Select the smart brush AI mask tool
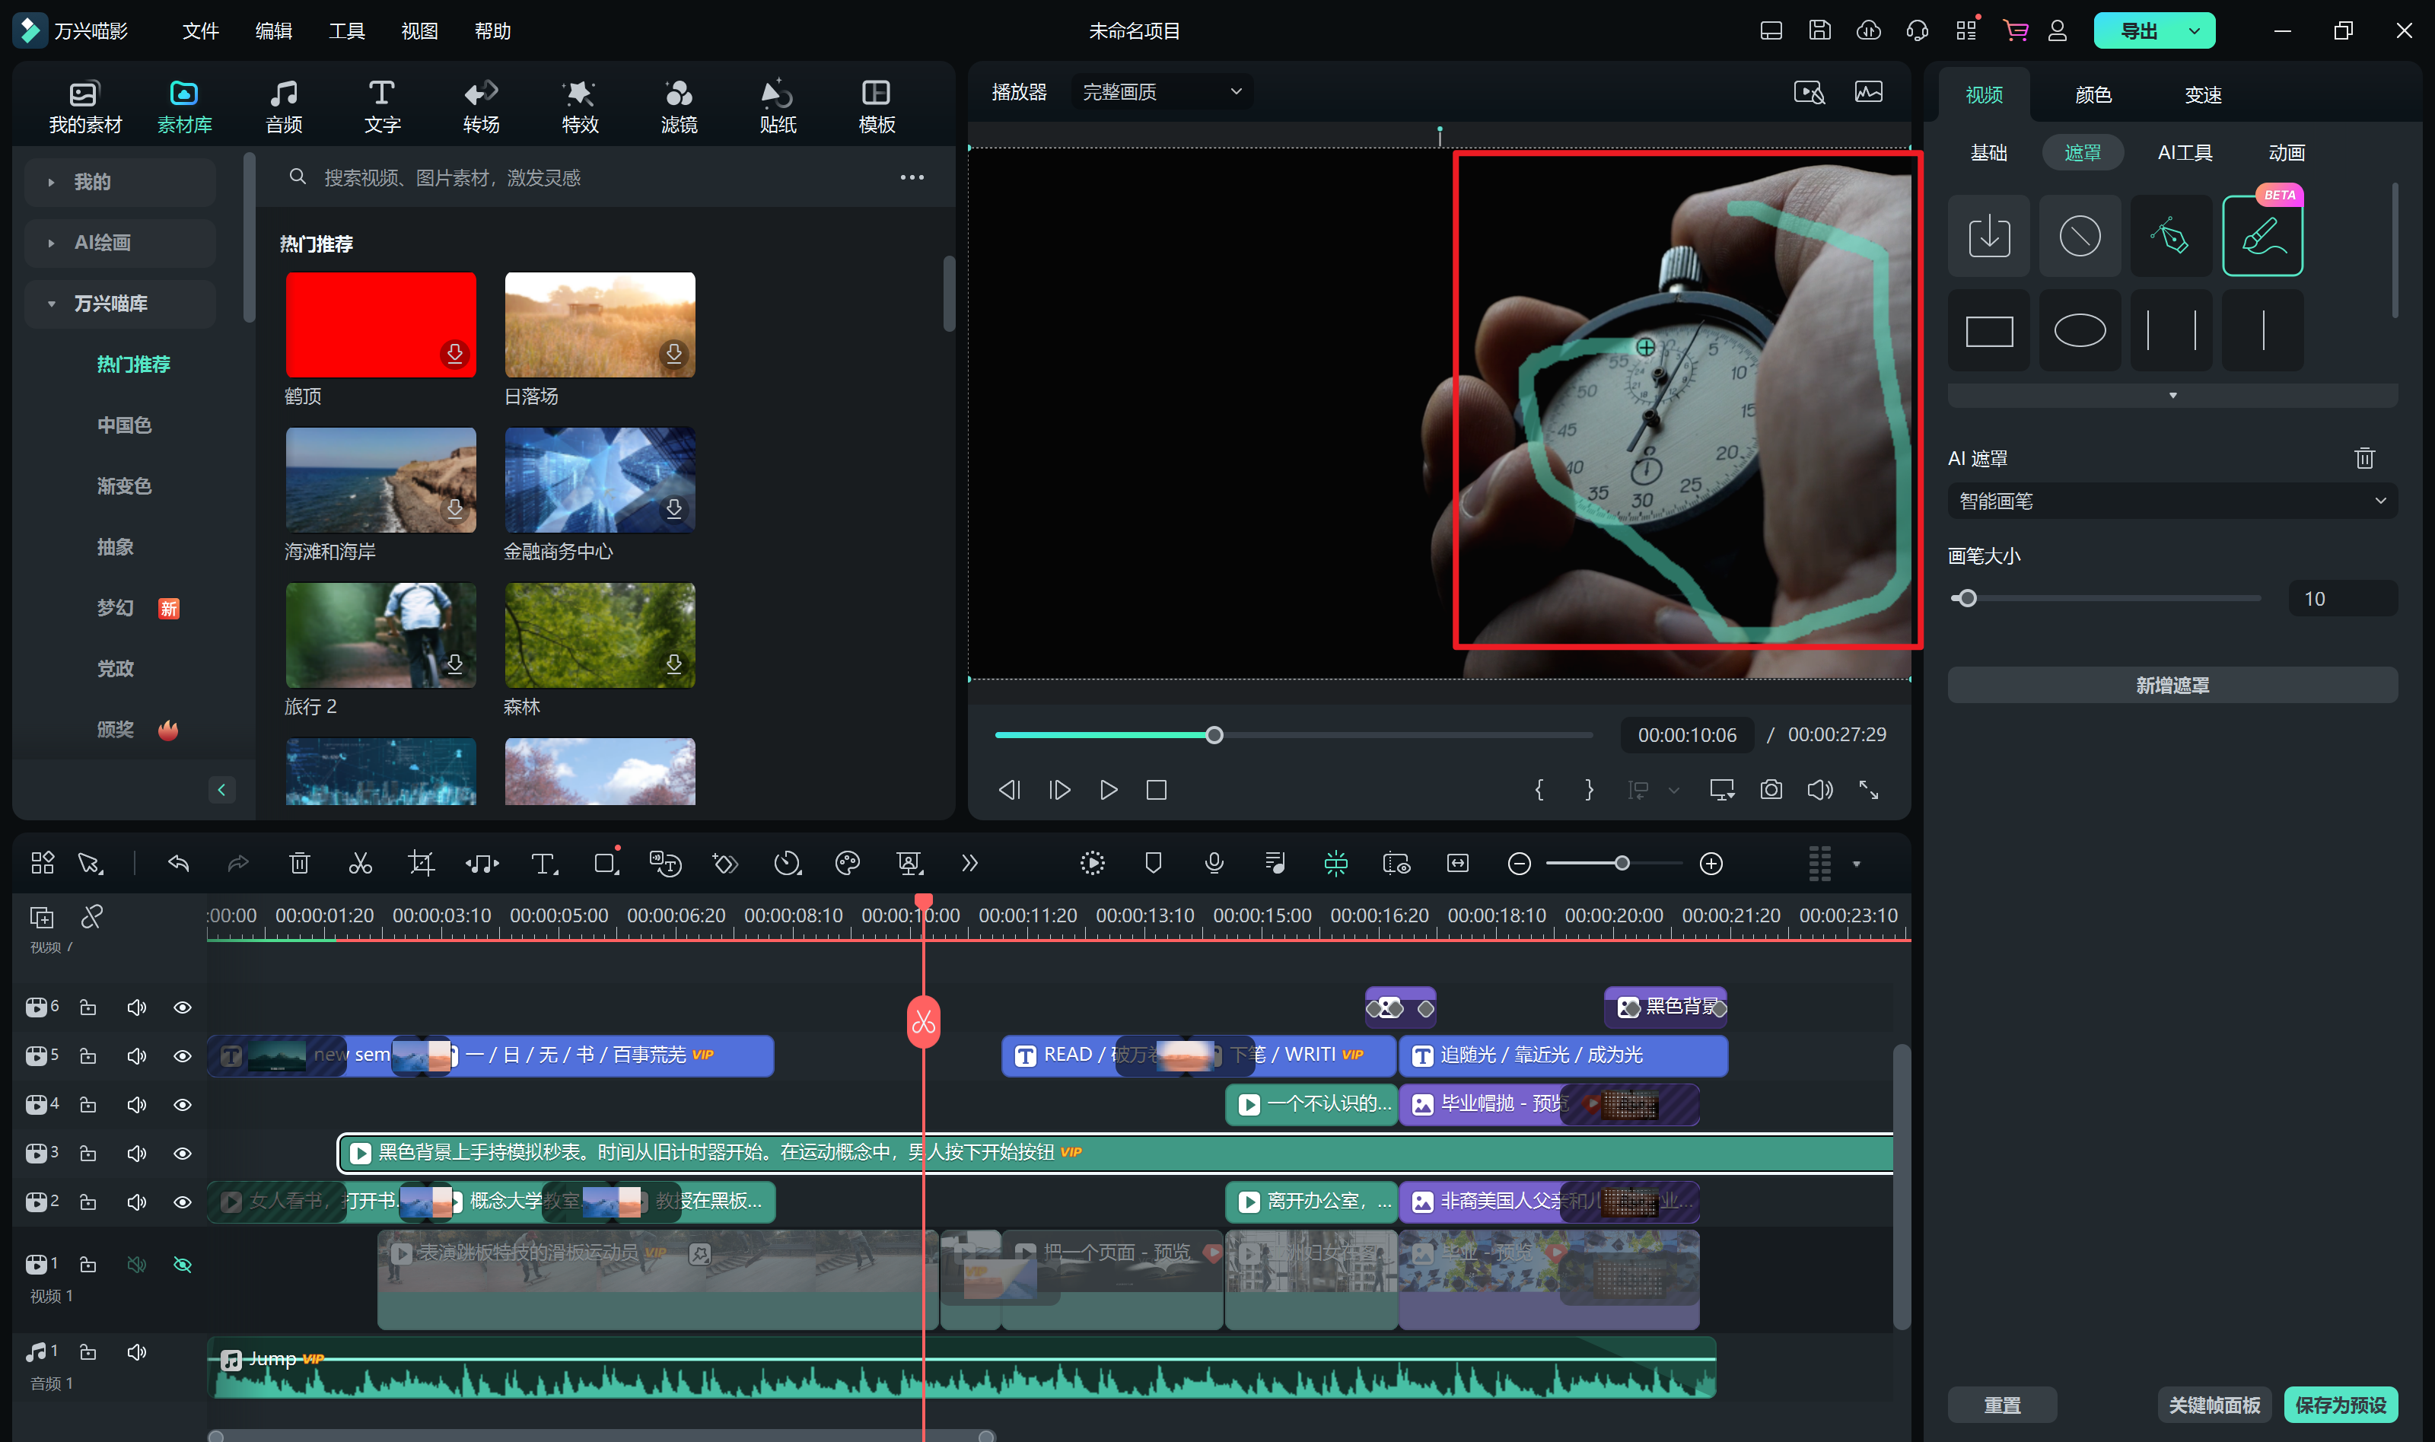Screen dimensions: 2435x1442 pos(2262,236)
